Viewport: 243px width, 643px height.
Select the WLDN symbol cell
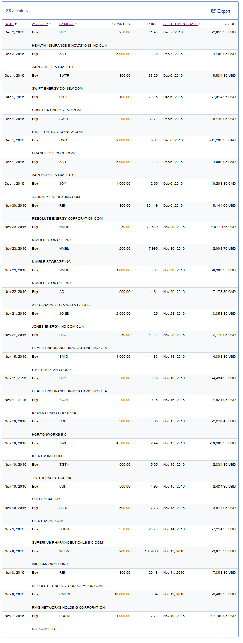pos(64,551)
